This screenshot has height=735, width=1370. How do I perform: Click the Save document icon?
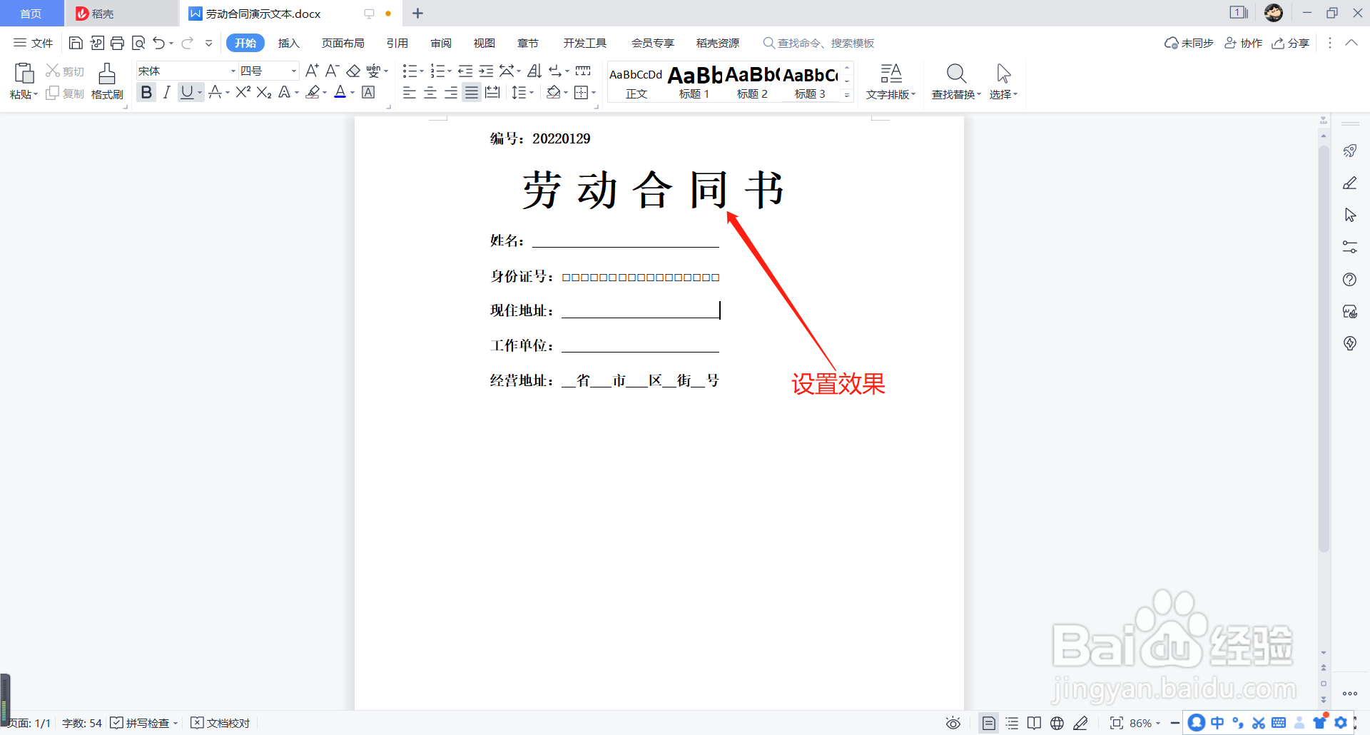[76, 43]
